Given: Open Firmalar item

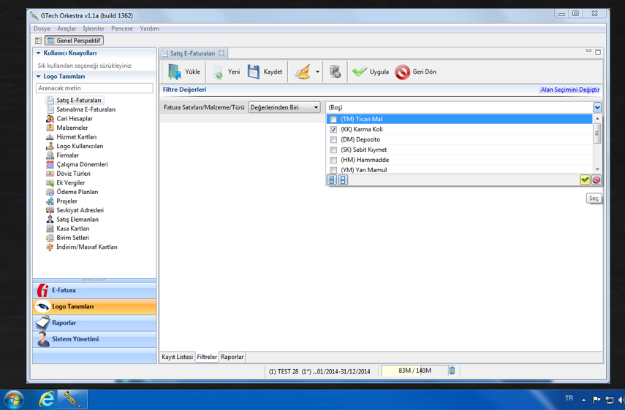Looking at the screenshot, I should point(67,155).
